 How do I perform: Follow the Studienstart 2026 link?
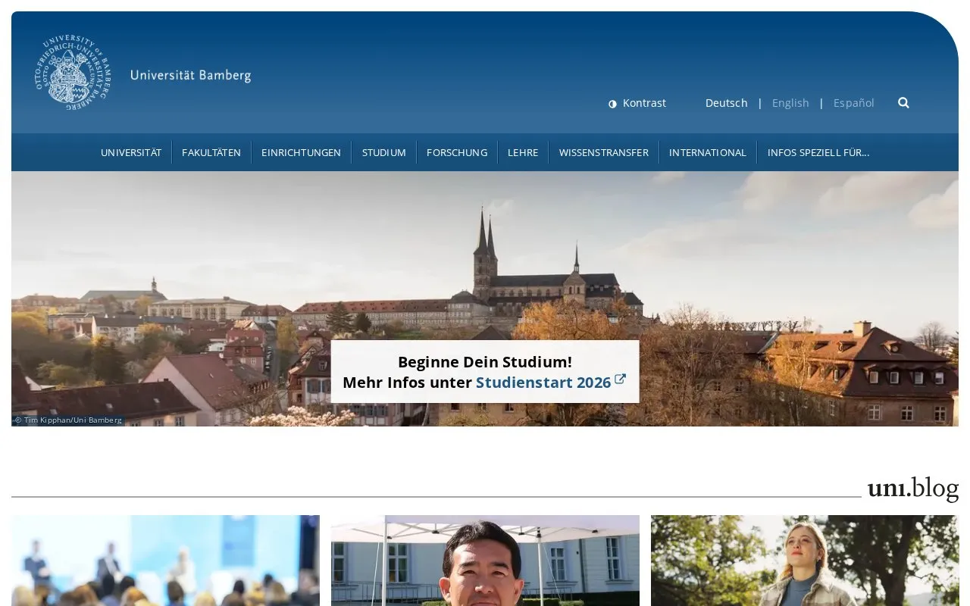[x=543, y=383]
